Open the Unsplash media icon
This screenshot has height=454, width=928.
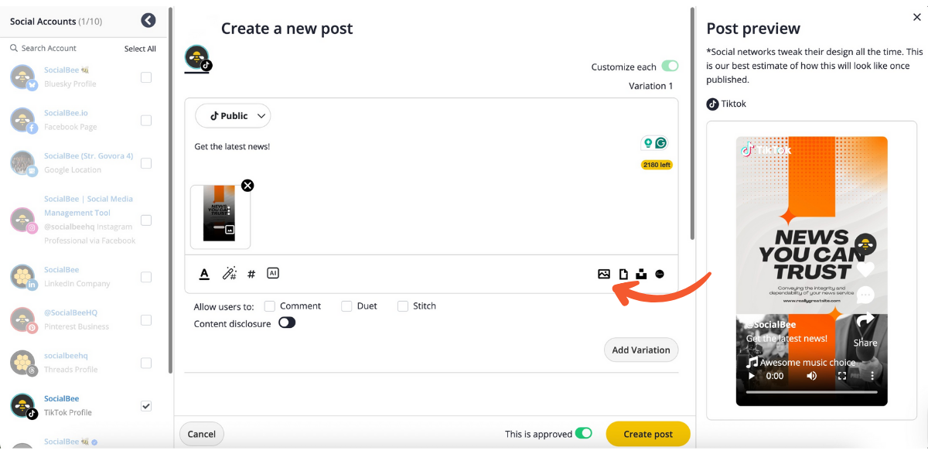(x=641, y=274)
